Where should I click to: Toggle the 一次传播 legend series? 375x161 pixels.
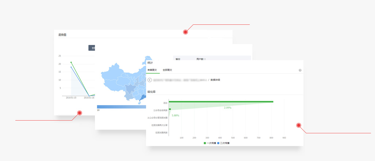coord(210,143)
